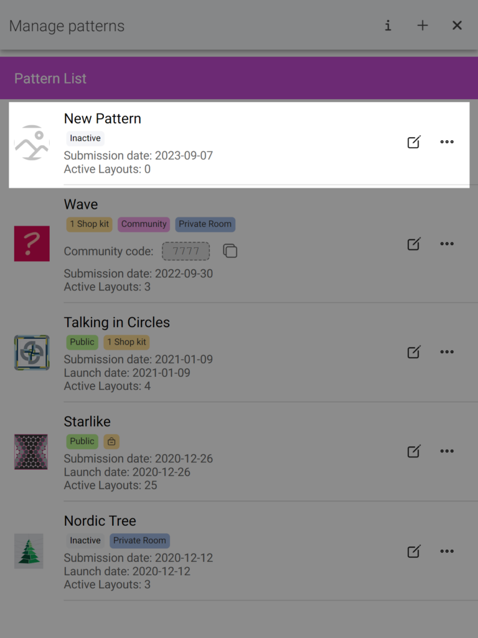Screen dimensions: 478x638
Task: Open the info icon in header
Action: click(388, 26)
